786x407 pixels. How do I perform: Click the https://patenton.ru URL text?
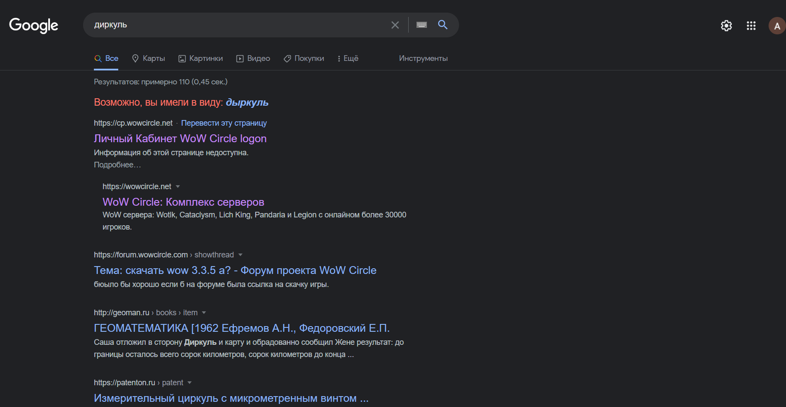click(x=124, y=383)
